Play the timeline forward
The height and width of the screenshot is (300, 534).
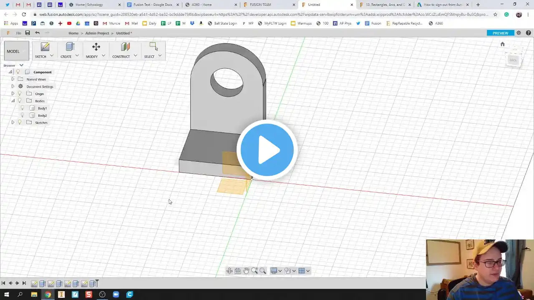[17, 283]
